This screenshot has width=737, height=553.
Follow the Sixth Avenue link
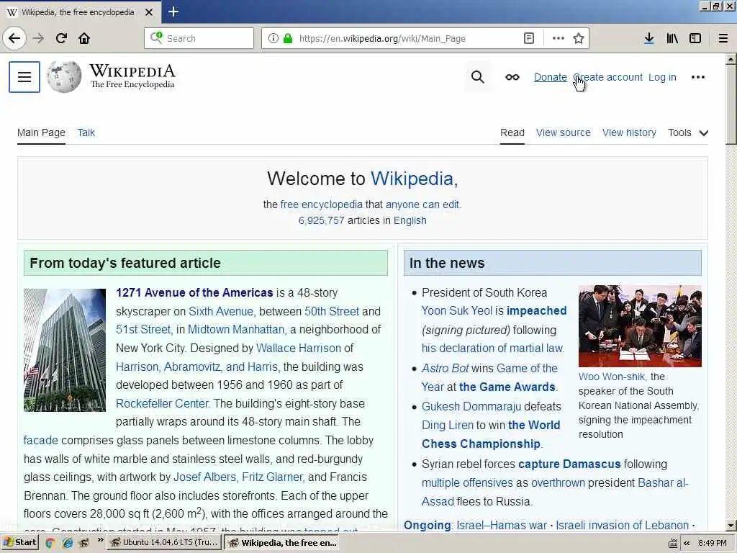pyautogui.click(x=220, y=311)
